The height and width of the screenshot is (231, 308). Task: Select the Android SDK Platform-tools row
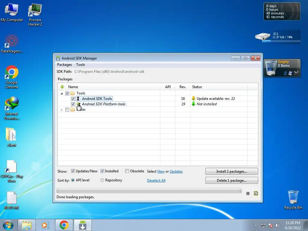coord(158,104)
